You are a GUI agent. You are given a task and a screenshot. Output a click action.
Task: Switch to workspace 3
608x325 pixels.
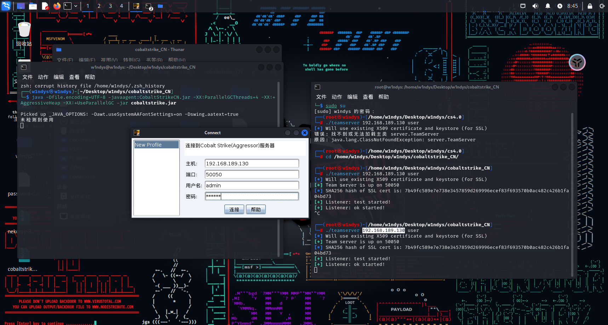[110, 6]
